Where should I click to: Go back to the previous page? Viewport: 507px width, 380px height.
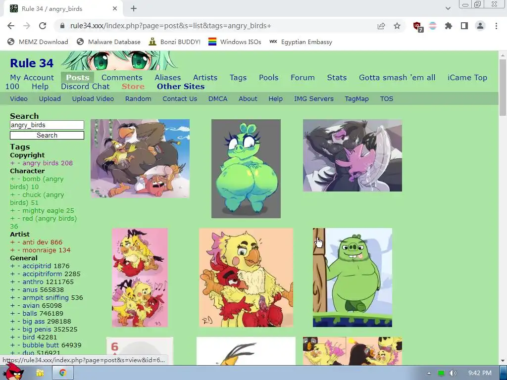coord(11,26)
